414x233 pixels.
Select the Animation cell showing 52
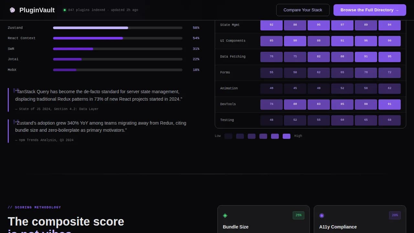click(342, 89)
